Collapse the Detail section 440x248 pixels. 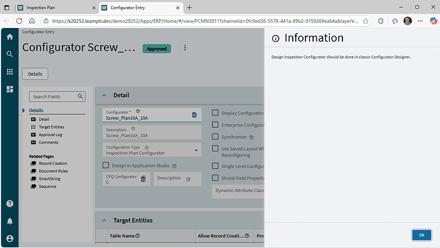pos(105,95)
